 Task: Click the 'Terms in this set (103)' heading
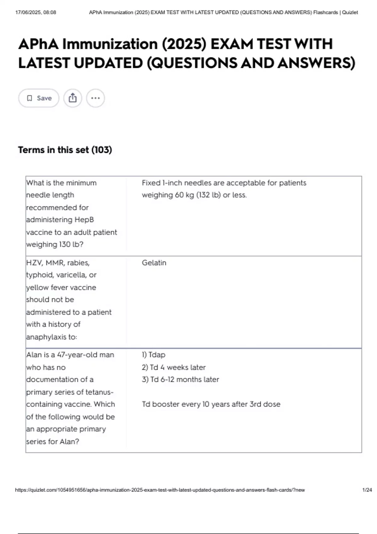pyautogui.click(x=65, y=150)
